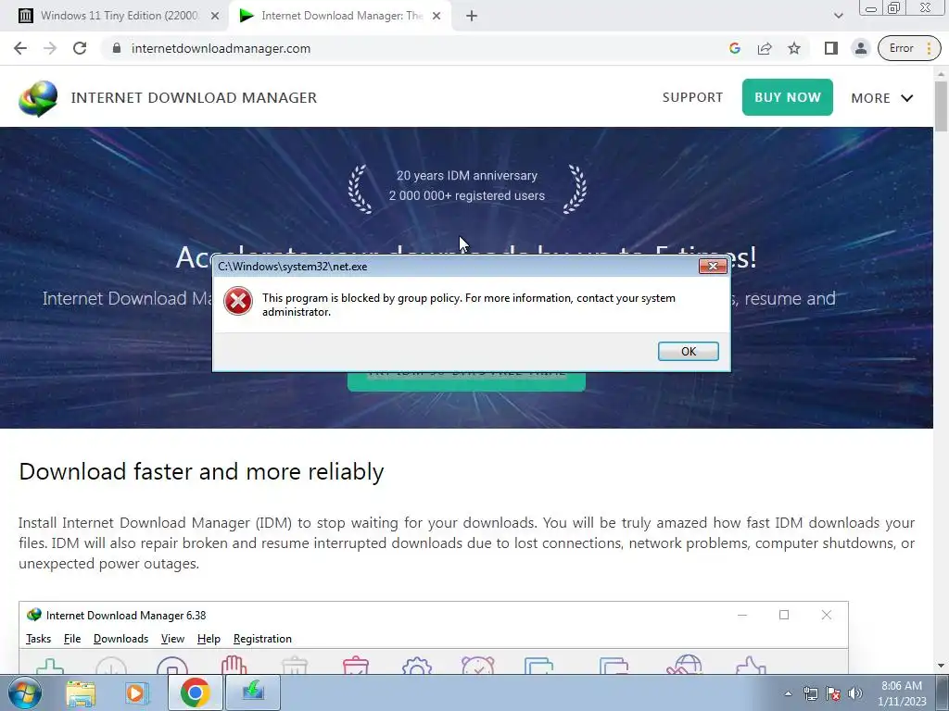This screenshot has height=711, width=949.
Task: Close the Windows 11 Tiny Edition tab
Action: 215,16
